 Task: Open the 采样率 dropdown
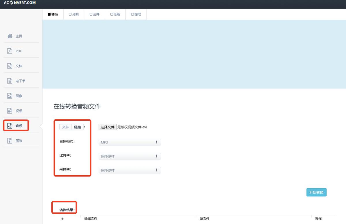coord(130,170)
